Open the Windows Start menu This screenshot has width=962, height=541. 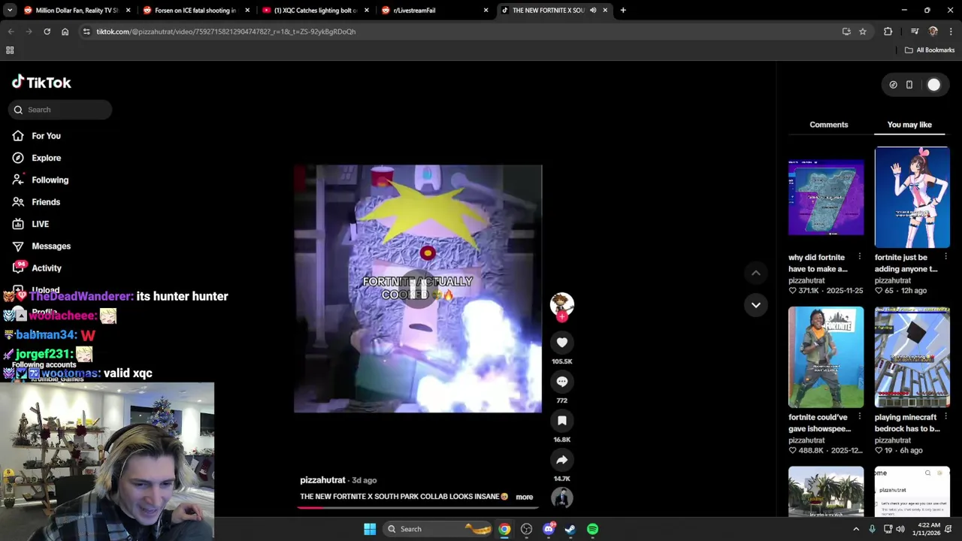(x=370, y=529)
